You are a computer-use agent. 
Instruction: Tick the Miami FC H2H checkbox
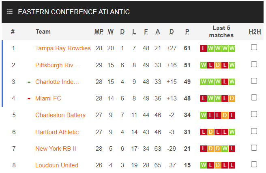(x=254, y=97)
